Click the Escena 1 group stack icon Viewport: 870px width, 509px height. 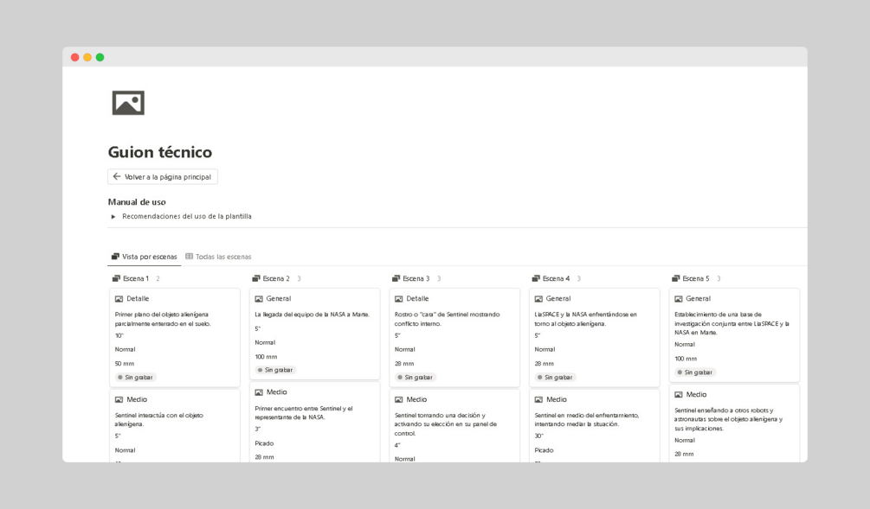116,278
